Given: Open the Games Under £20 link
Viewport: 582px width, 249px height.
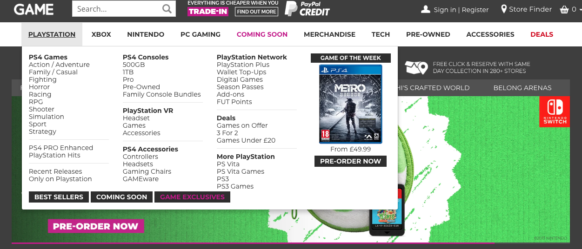Looking at the screenshot, I should 246,140.
